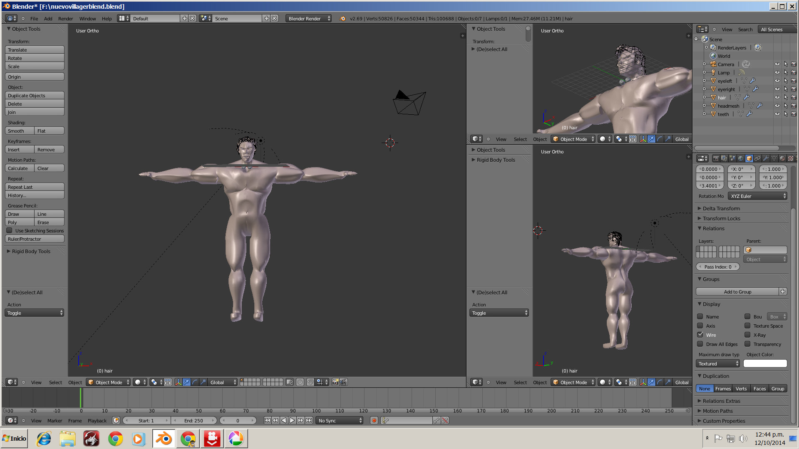Open World properties globe icon
The image size is (799, 449).
[741, 158]
